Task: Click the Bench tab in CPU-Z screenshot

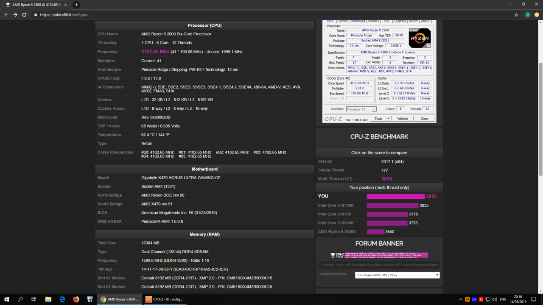Action: [413, 21]
